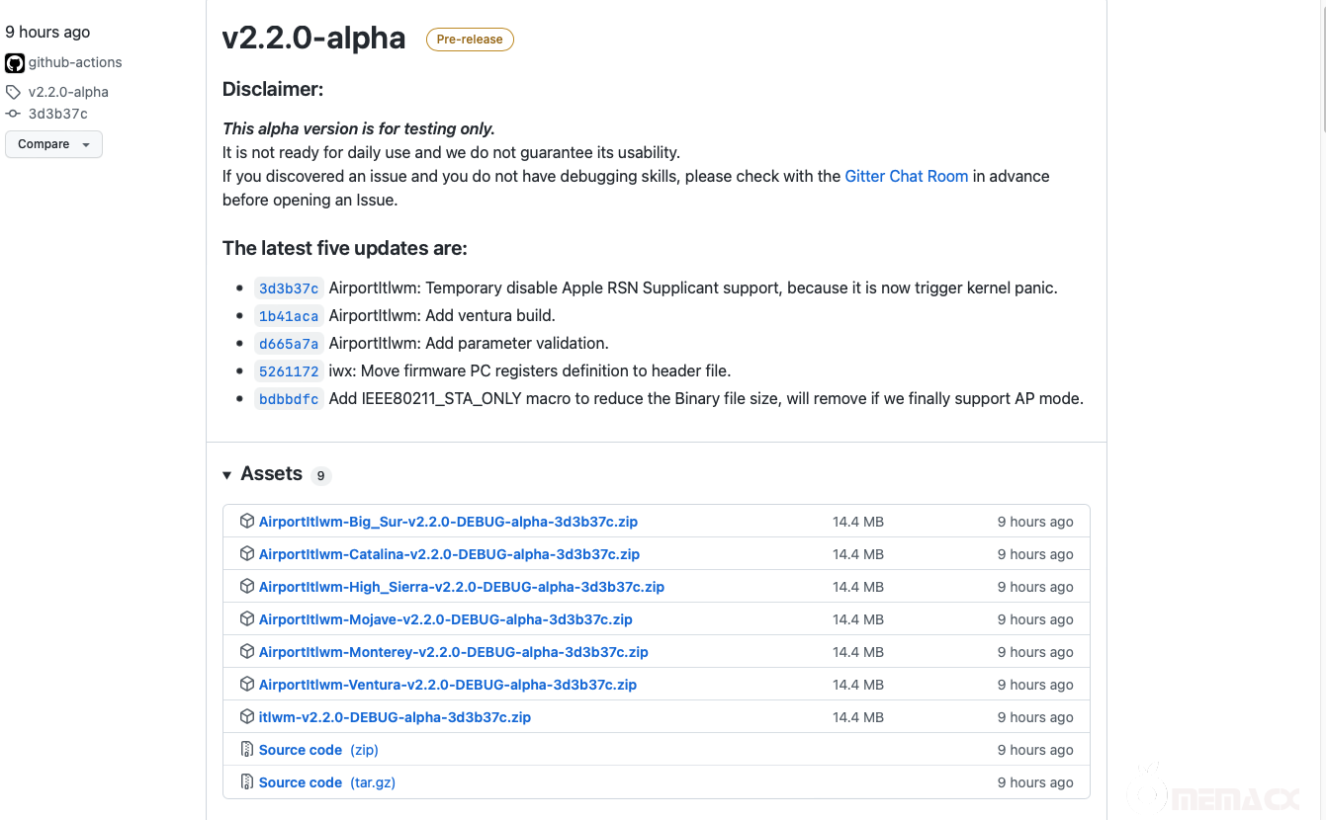Click package icon for Catalina zip asset

[x=247, y=553]
